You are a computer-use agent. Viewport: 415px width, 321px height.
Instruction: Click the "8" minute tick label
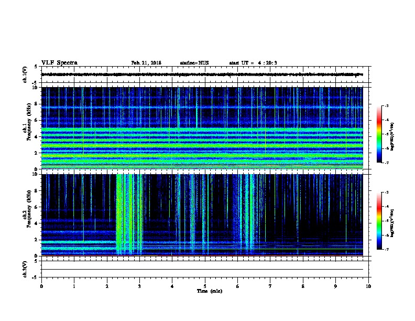pos(303,286)
